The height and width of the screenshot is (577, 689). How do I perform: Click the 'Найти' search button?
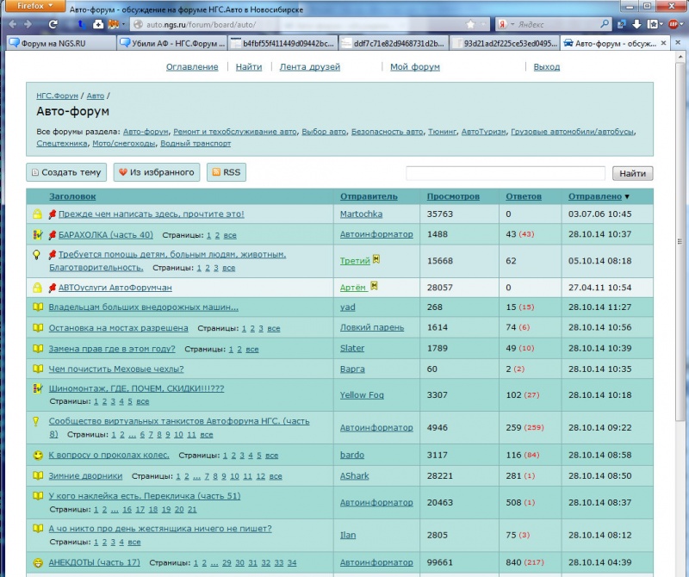(x=632, y=173)
